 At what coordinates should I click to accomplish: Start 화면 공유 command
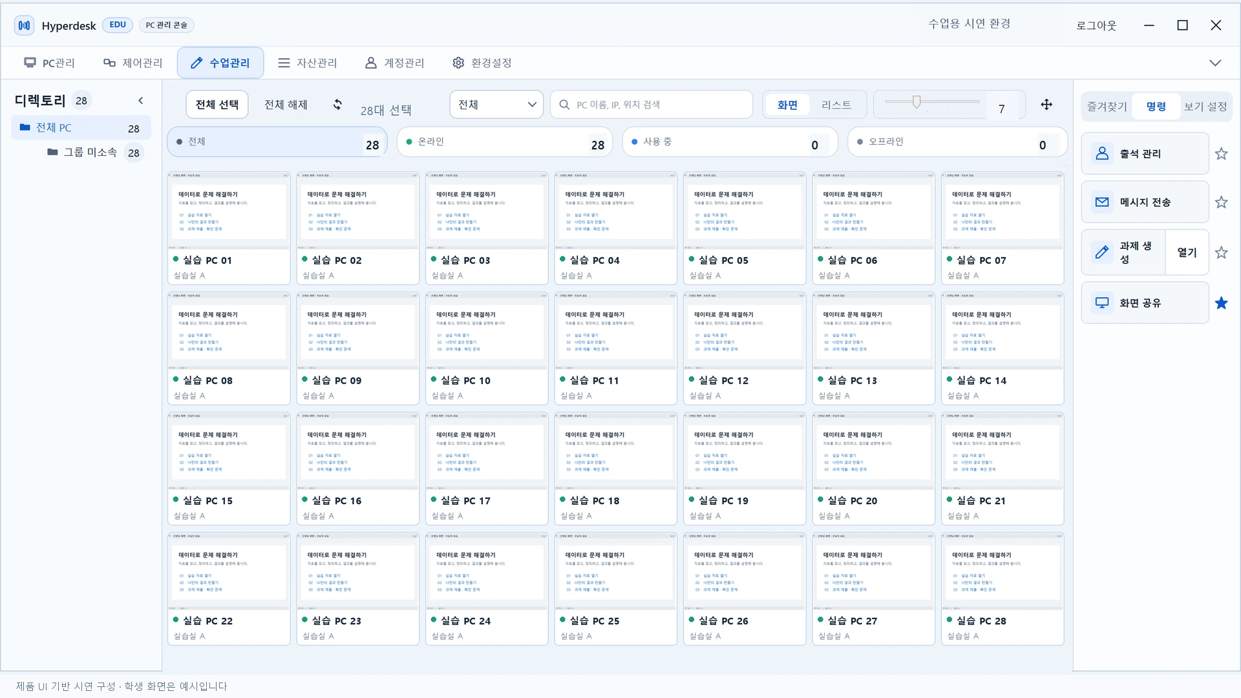(1145, 303)
